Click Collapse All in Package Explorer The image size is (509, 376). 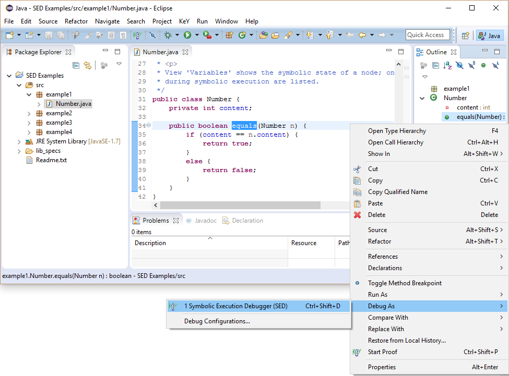(x=76, y=66)
